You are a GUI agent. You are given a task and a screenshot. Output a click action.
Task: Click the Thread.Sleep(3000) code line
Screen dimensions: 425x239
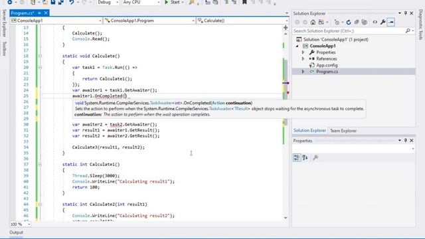click(96, 176)
